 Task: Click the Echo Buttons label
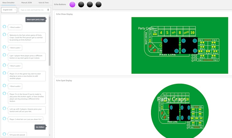coord(60,4)
